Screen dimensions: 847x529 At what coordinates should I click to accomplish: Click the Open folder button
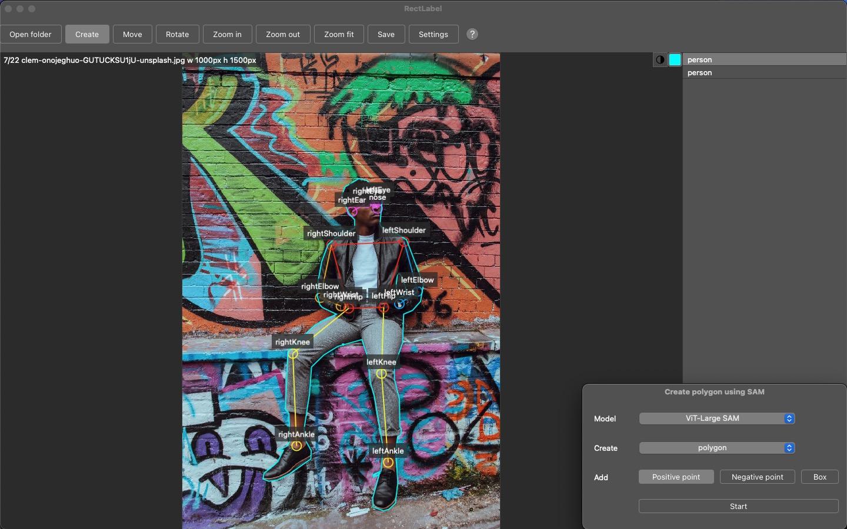point(31,34)
